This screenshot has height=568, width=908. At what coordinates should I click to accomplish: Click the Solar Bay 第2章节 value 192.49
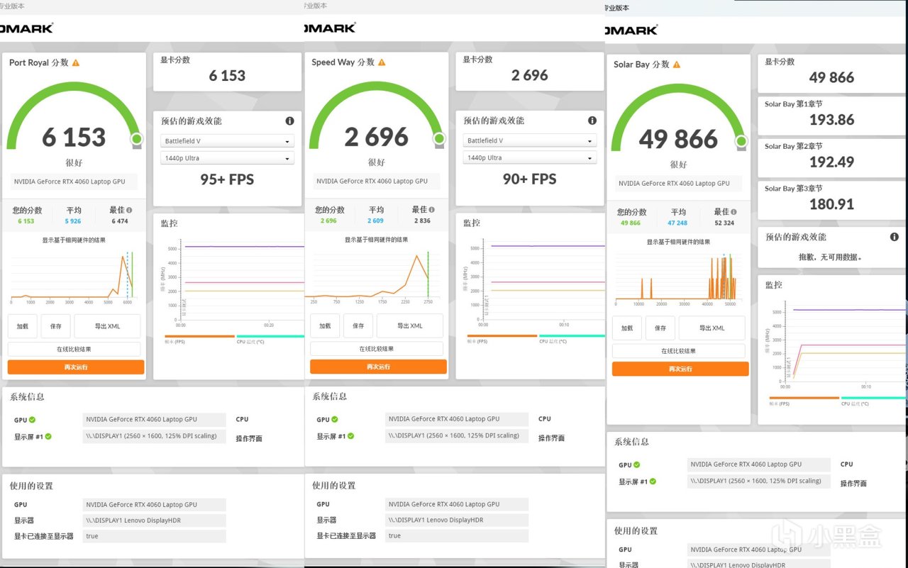[x=831, y=162]
